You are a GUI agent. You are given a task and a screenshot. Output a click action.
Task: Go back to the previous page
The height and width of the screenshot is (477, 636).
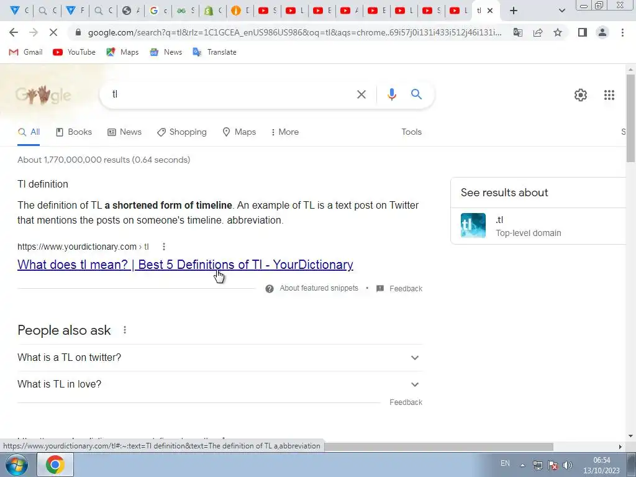pyautogui.click(x=14, y=32)
